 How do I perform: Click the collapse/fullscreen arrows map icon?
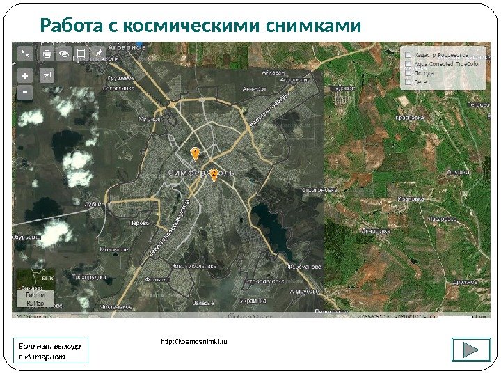tap(25, 54)
